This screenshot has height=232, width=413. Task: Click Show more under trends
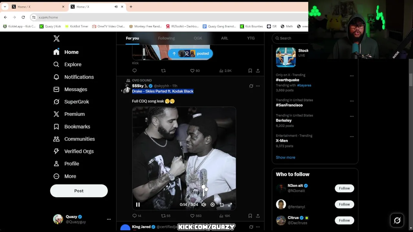coord(285,158)
